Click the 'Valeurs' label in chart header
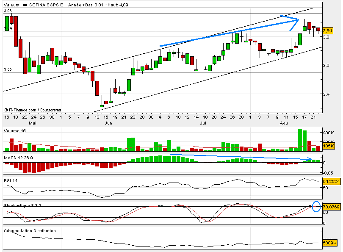 11,5
